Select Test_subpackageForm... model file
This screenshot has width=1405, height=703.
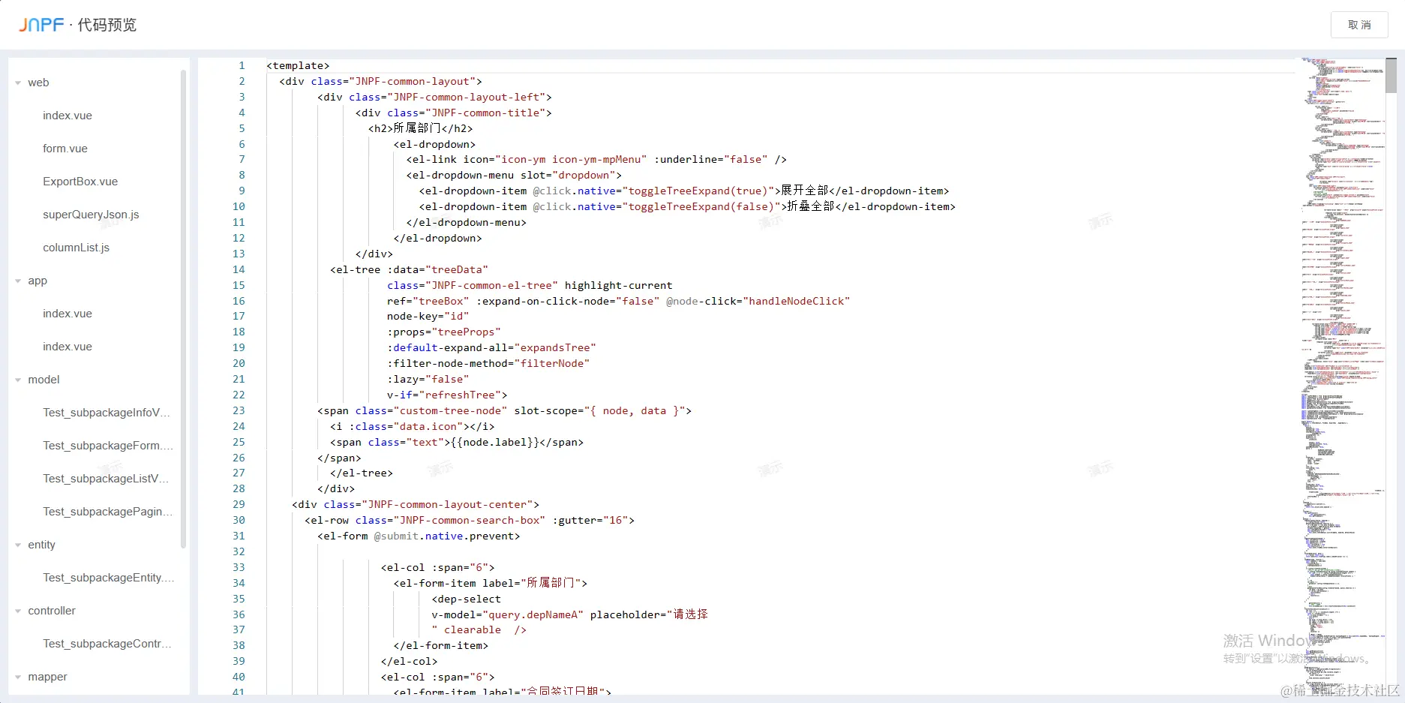tap(108, 446)
